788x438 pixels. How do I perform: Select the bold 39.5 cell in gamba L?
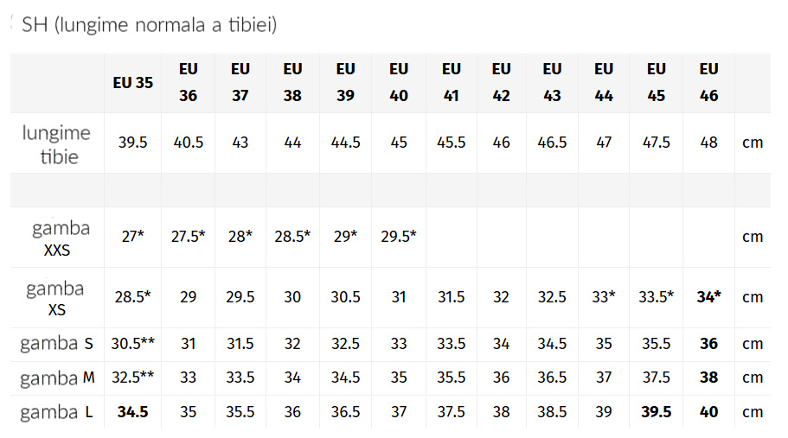(656, 412)
